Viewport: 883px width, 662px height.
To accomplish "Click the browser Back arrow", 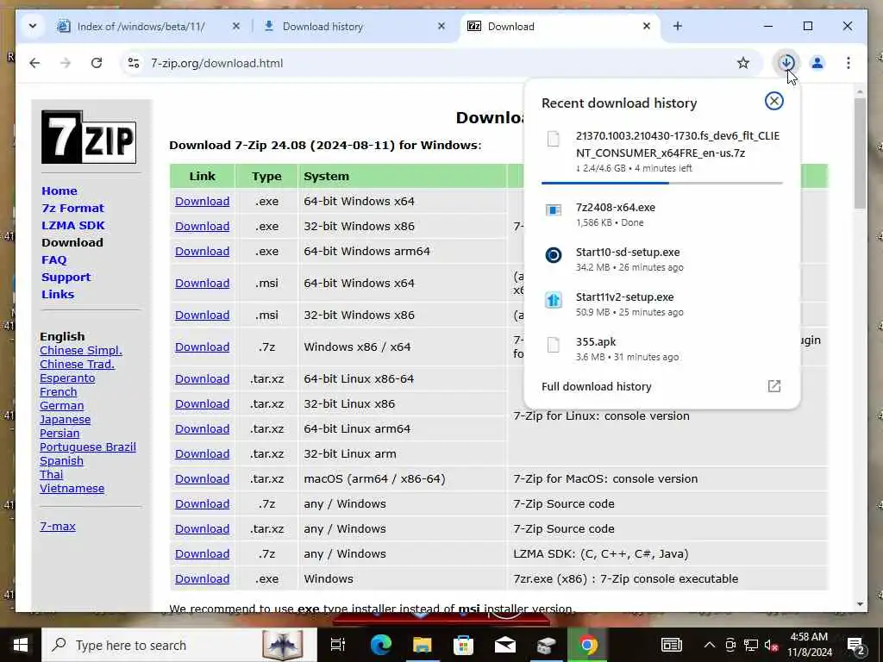I will click(x=34, y=63).
